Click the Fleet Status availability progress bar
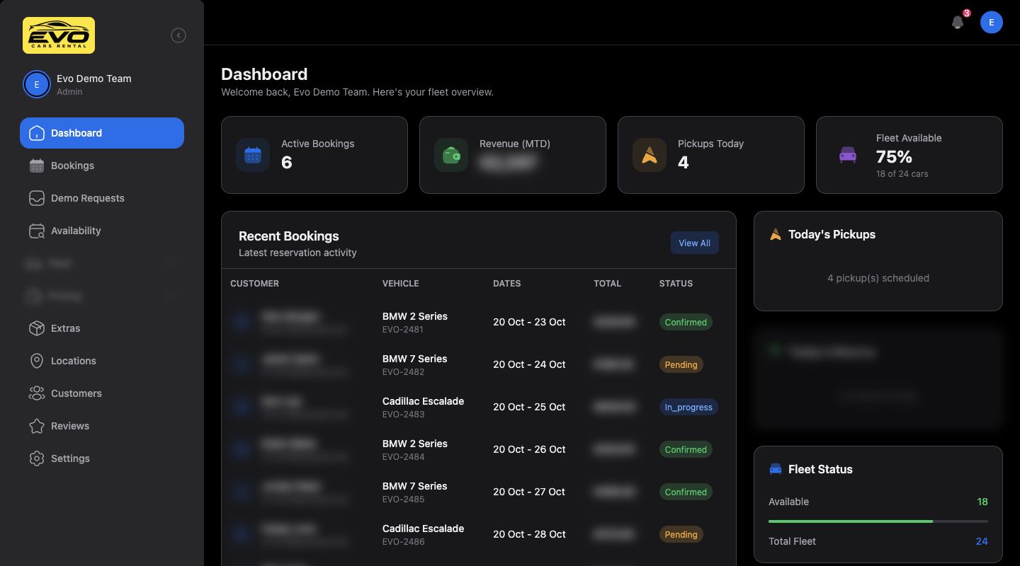Viewport: 1020px width, 566px height. coord(878,521)
